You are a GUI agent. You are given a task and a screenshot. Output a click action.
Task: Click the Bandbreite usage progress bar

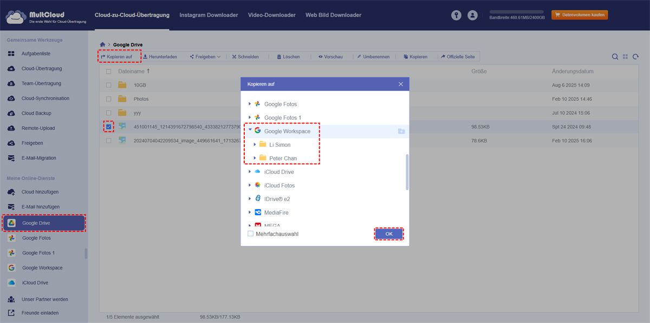pyautogui.click(x=516, y=11)
